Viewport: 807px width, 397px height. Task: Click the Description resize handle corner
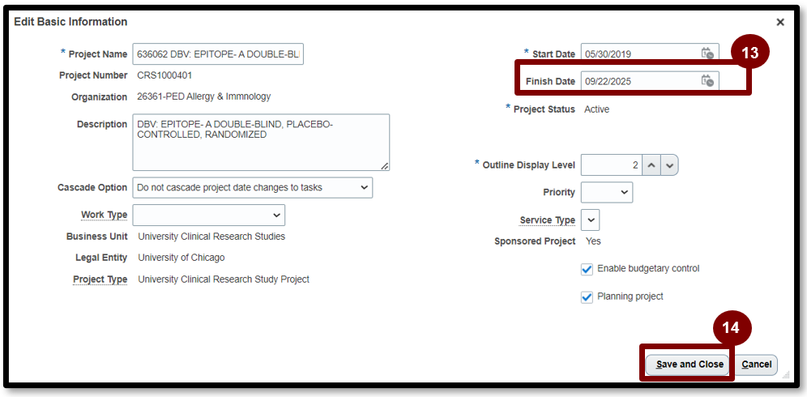point(384,166)
